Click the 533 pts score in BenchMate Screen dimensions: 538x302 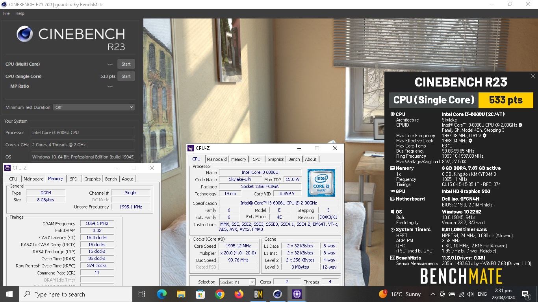(506, 100)
